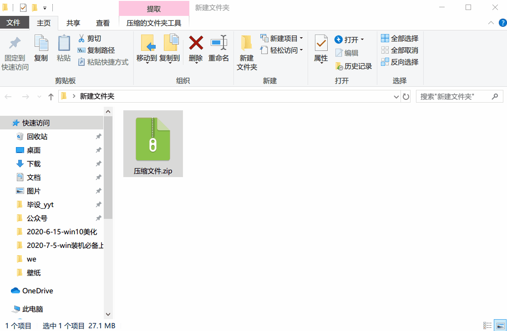Screen dimensions: 507x331
Task: Click the 历史记录 (History) icon
Action: pos(339,66)
